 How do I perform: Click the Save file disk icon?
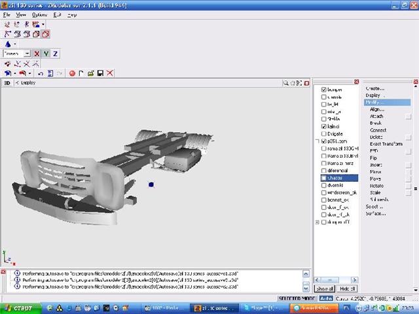pos(100,73)
